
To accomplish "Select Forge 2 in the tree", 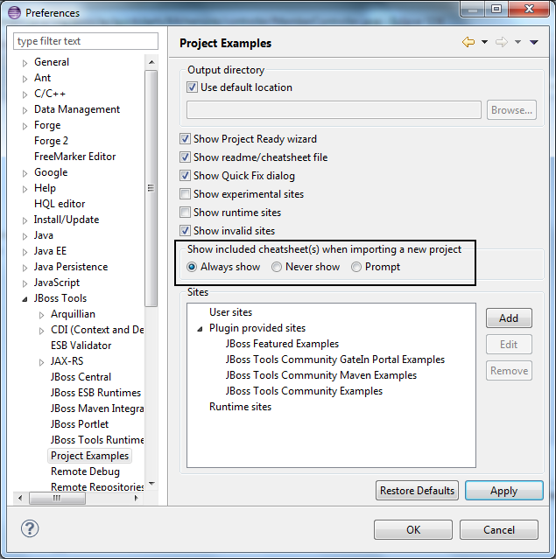I will click(51, 141).
